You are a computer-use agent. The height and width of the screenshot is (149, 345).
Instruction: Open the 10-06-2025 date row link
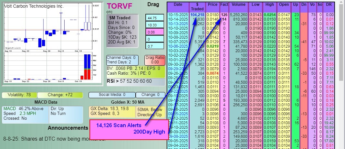pyautogui.click(x=178, y=46)
